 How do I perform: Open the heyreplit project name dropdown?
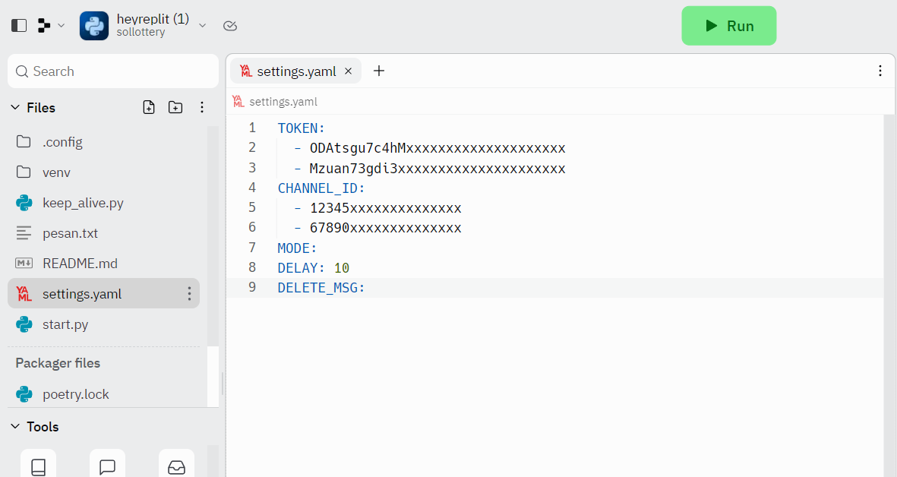(x=202, y=25)
